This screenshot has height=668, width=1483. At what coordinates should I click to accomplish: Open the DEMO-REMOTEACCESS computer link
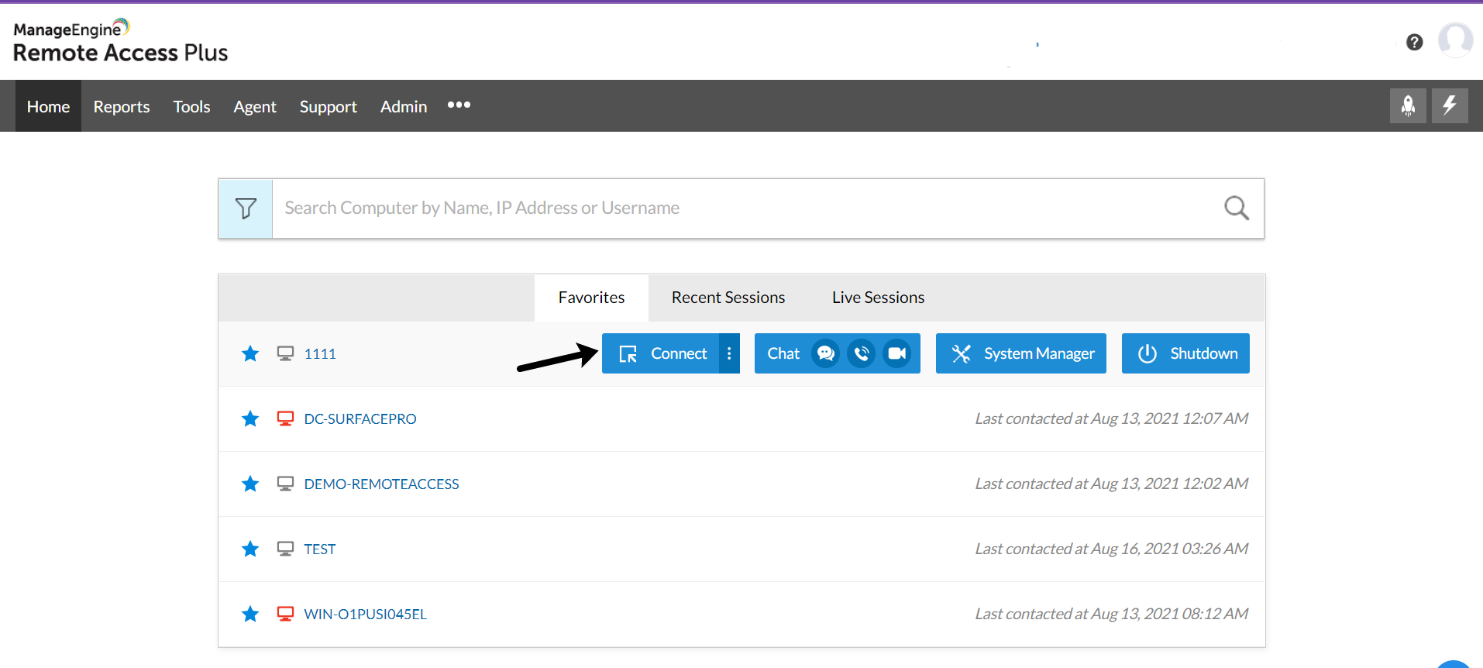[381, 484]
